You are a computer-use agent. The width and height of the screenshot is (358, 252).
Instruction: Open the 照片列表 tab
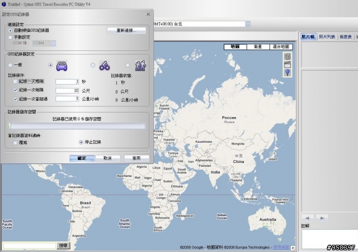(327, 36)
